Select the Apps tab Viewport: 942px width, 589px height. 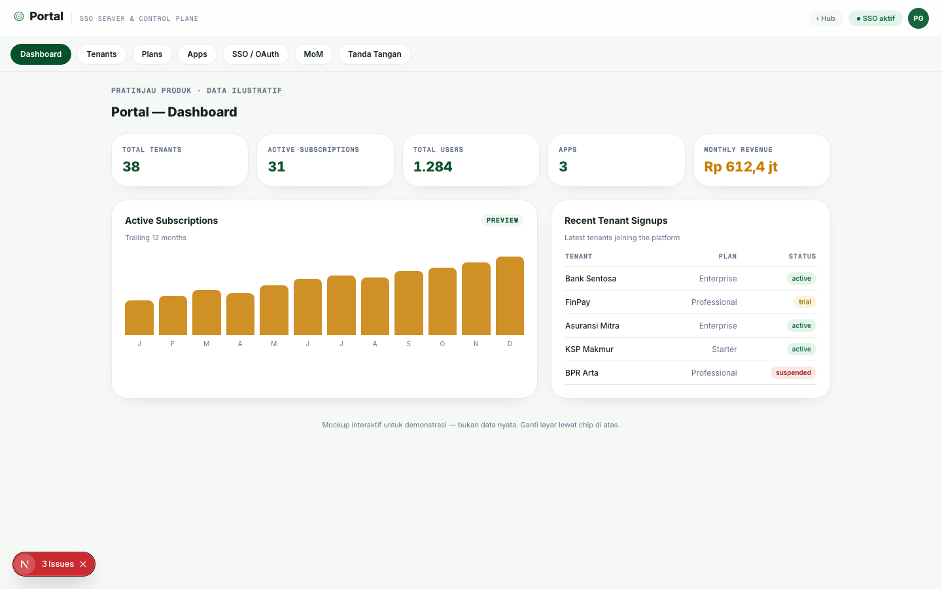pyautogui.click(x=197, y=54)
